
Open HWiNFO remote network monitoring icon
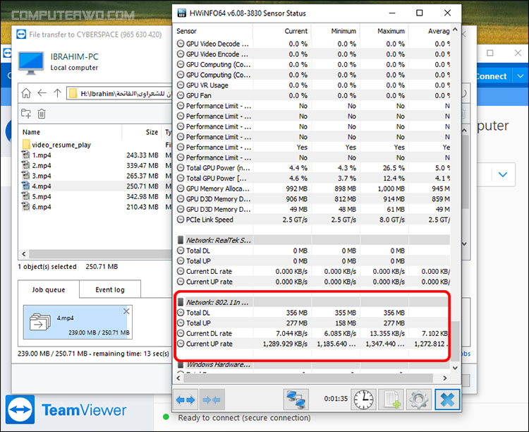[x=296, y=400]
